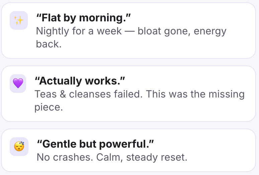Select the "Actually works." heading
This screenshot has width=259, height=175.
click(x=80, y=81)
